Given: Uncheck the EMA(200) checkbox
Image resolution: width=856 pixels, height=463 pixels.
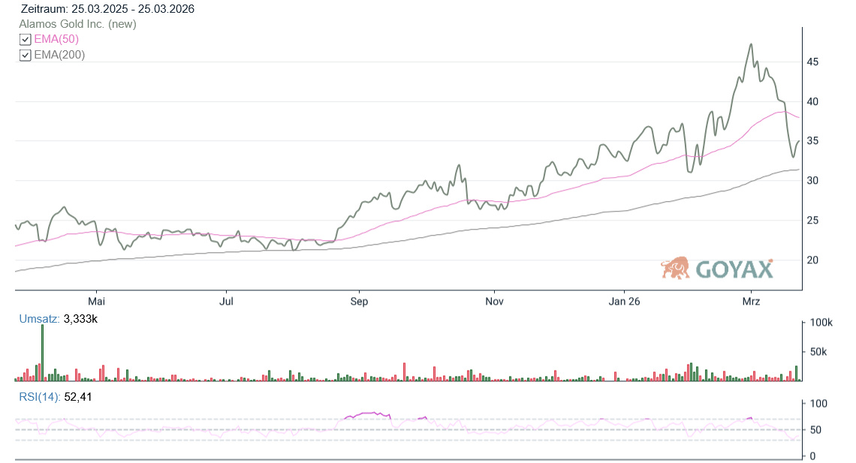Looking at the screenshot, I should pos(25,55).
